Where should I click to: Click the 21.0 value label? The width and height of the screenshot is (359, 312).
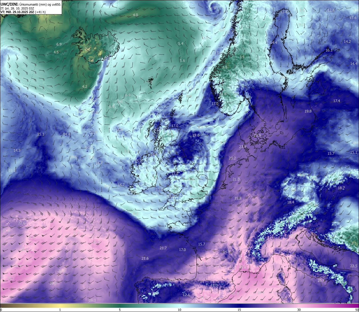coord(236,179)
